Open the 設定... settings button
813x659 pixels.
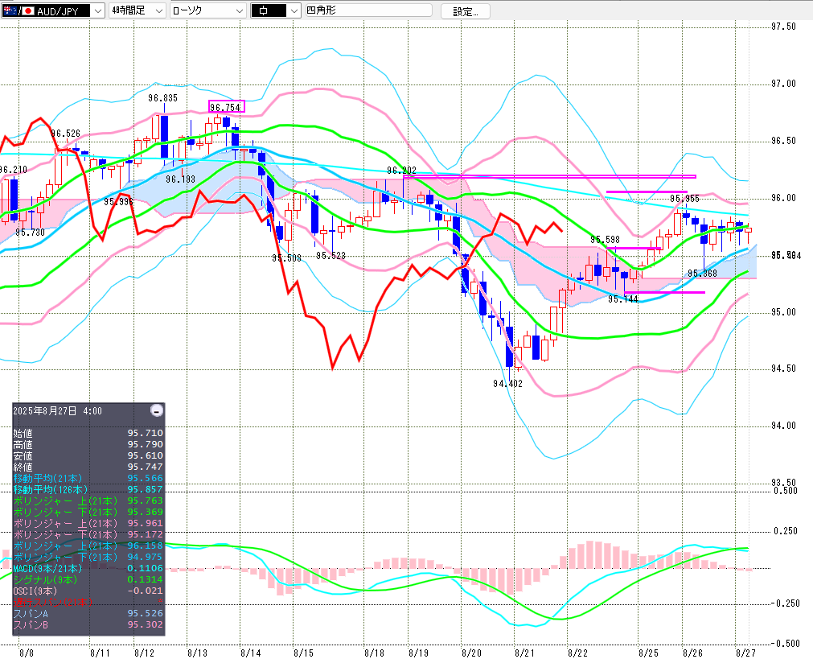[465, 11]
